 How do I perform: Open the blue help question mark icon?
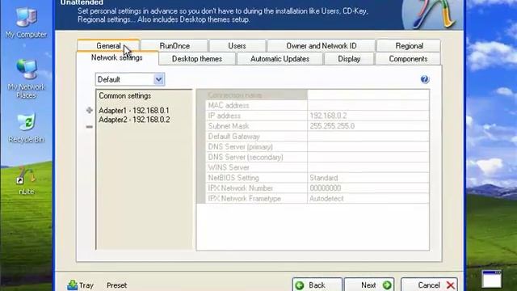click(x=425, y=79)
